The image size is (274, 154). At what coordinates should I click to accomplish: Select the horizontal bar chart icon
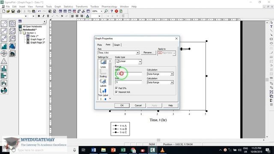[4, 76]
